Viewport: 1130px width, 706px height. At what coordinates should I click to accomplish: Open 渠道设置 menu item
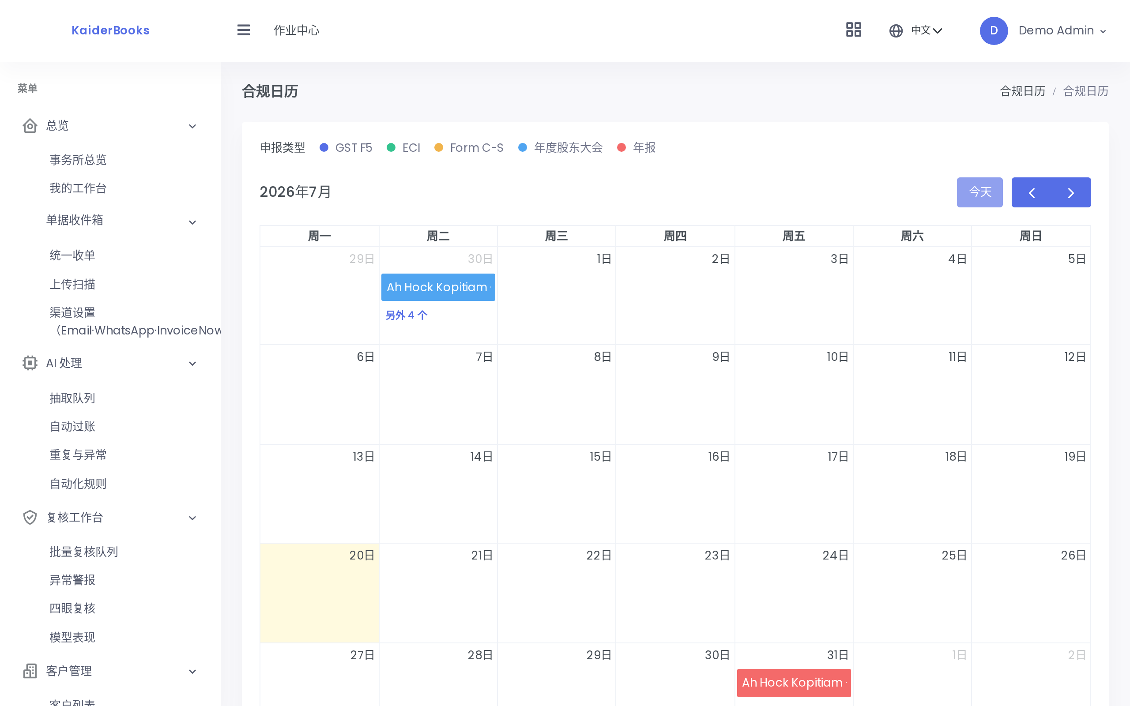(x=135, y=321)
